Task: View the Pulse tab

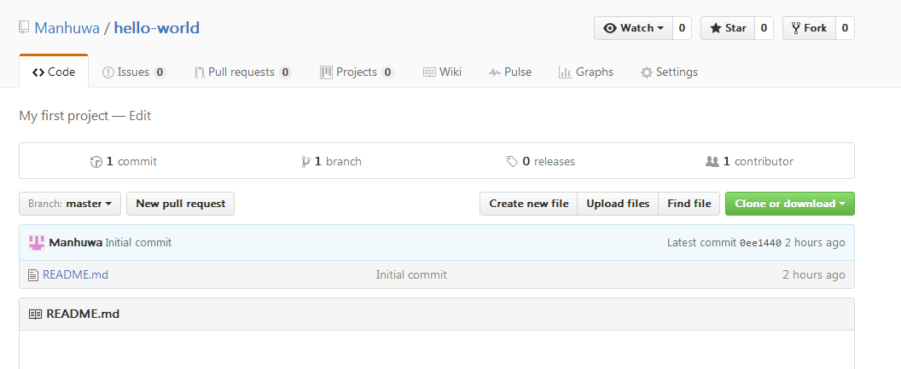Action: tap(509, 72)
